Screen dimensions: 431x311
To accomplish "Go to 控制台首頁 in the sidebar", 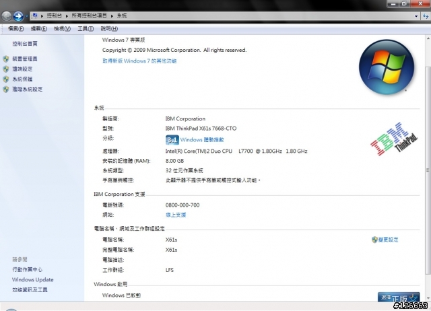I will tap(25, 44).
